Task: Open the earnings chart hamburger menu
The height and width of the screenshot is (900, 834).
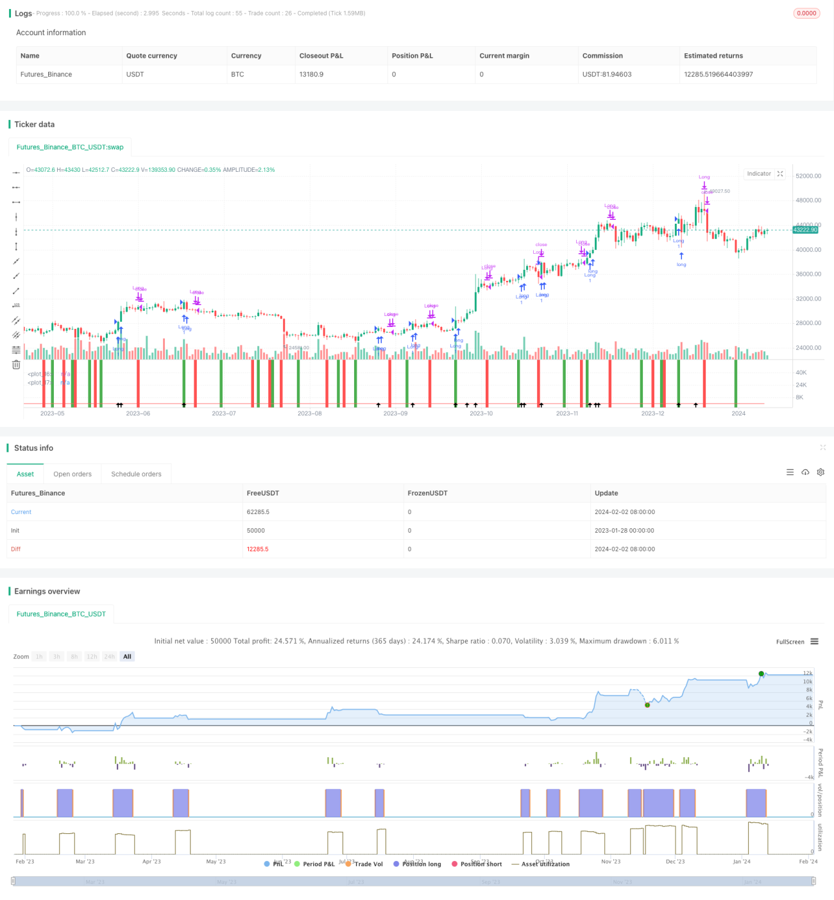Action: tap(815, 642)
